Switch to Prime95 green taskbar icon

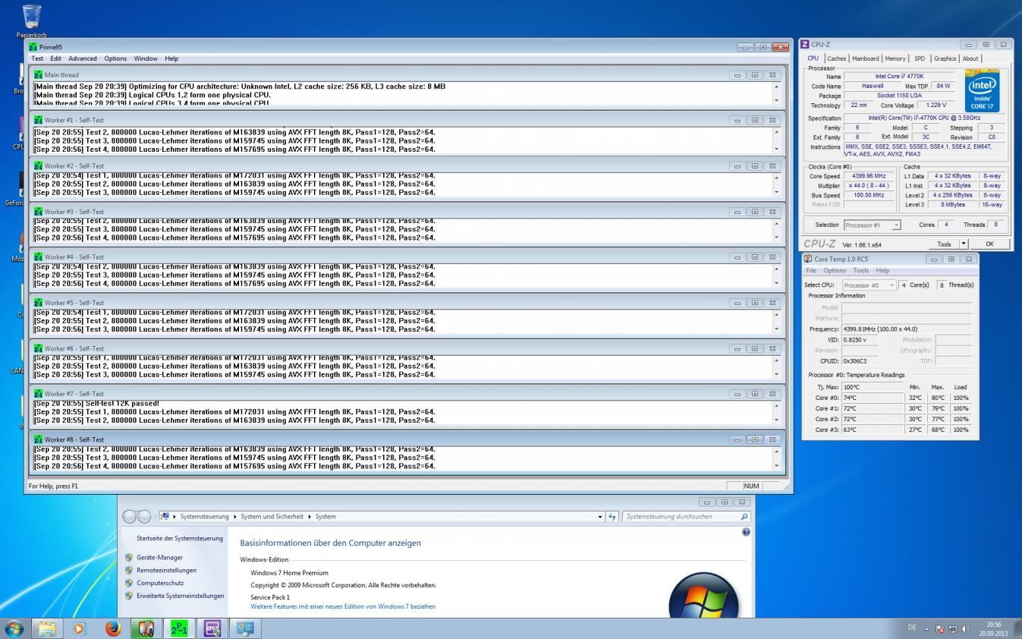[x=179, y=628]
